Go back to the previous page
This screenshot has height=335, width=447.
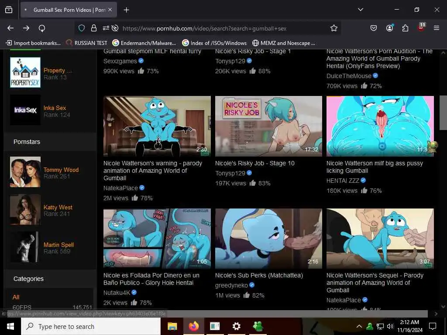point(10,28)
